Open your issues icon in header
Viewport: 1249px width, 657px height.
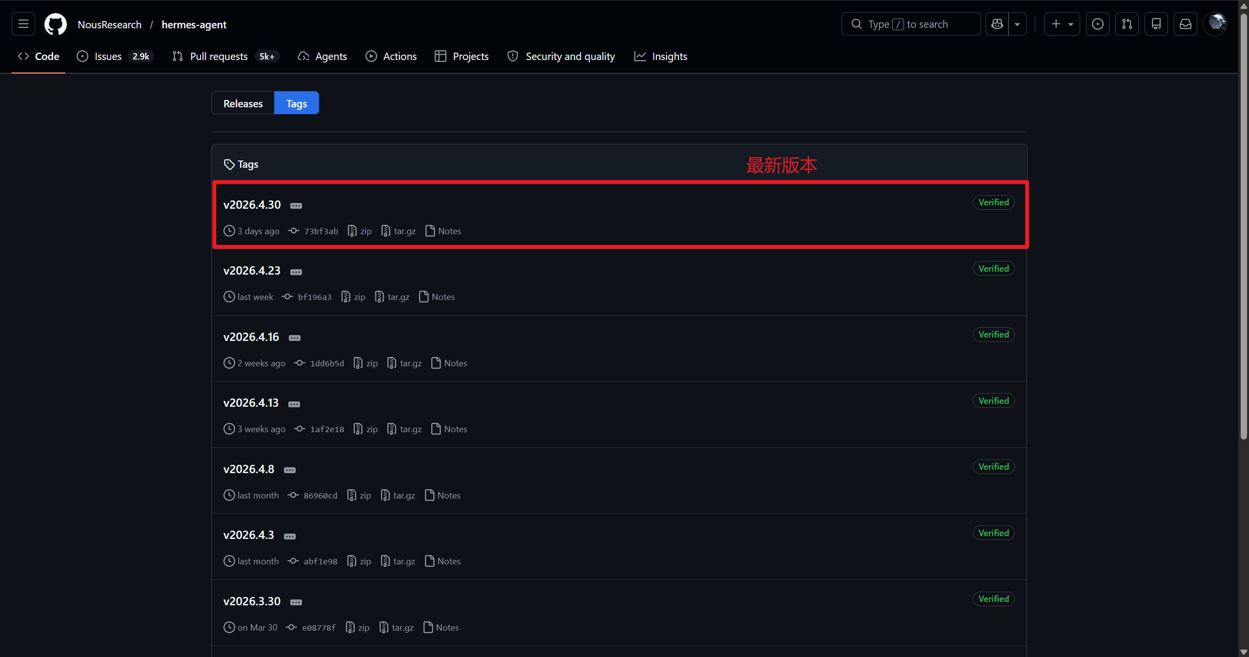coord(1098,24)
